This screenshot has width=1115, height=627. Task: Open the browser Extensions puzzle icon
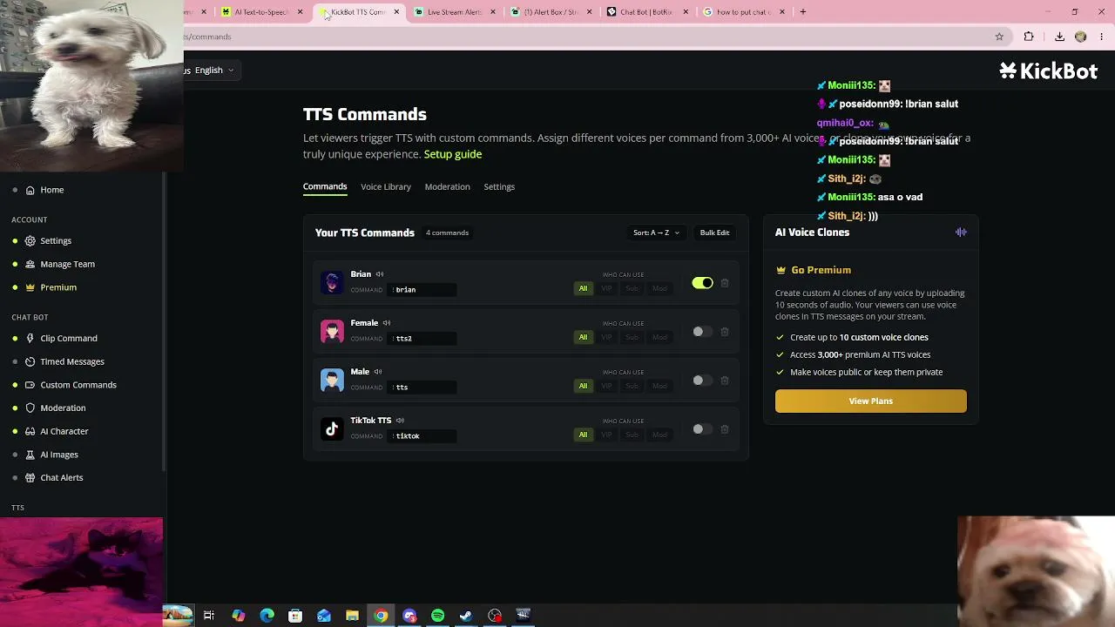[1029, 37]
